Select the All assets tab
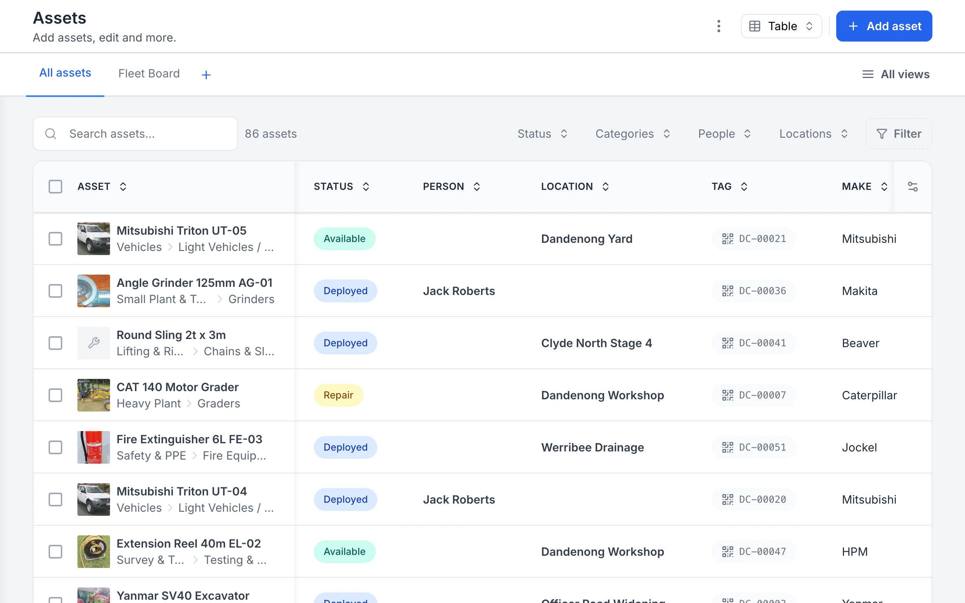Image resolution: width=965 pixels, height=603 pixels. coord(65,73)
